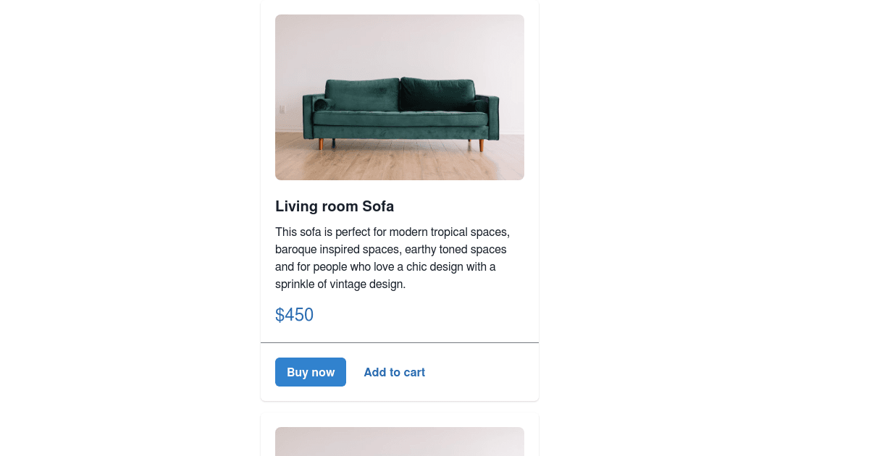
Task: Add the sofa to cart
Action: click(394, 372)
